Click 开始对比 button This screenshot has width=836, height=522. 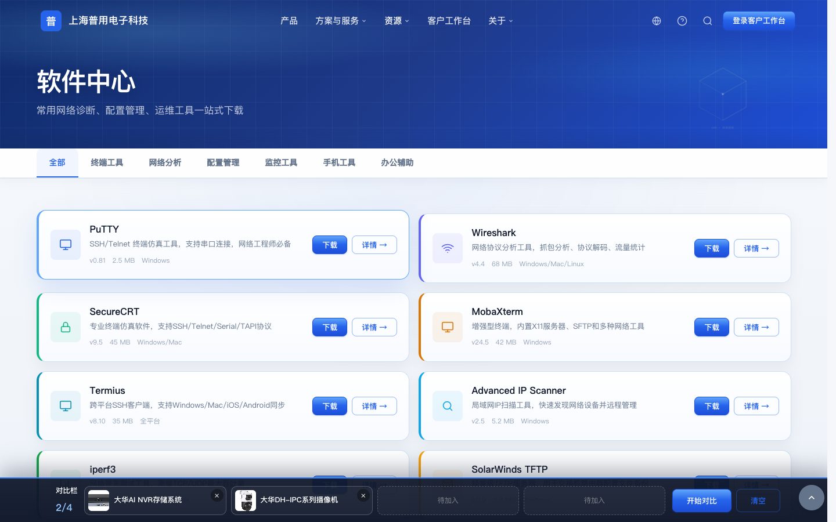point(701,501)
